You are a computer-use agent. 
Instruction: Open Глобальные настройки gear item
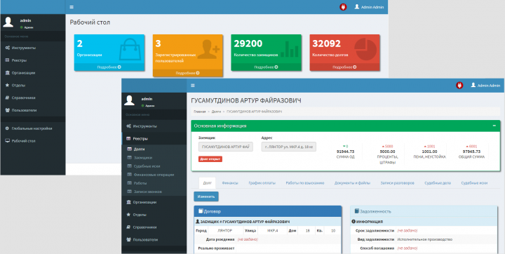click(x=29, y=128)
